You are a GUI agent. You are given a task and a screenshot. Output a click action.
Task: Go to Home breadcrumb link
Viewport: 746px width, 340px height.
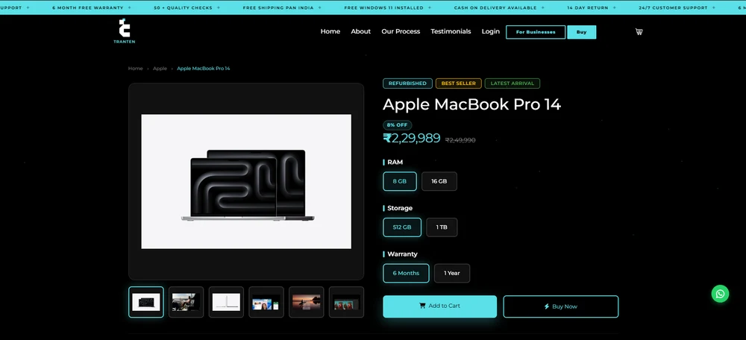coord(135,69)
